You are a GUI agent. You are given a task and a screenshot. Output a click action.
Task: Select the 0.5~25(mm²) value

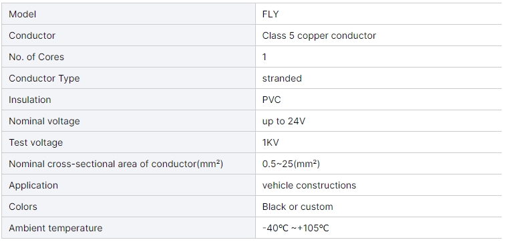click(291, 164)
